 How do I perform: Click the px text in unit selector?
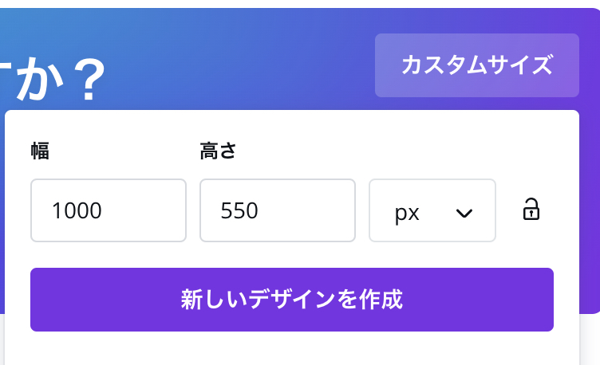[407, 213]
